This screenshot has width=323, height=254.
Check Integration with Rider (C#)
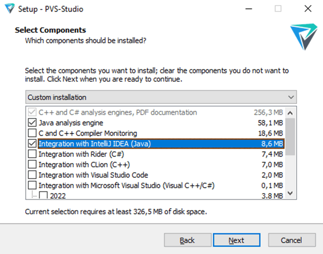pos(32,154)
